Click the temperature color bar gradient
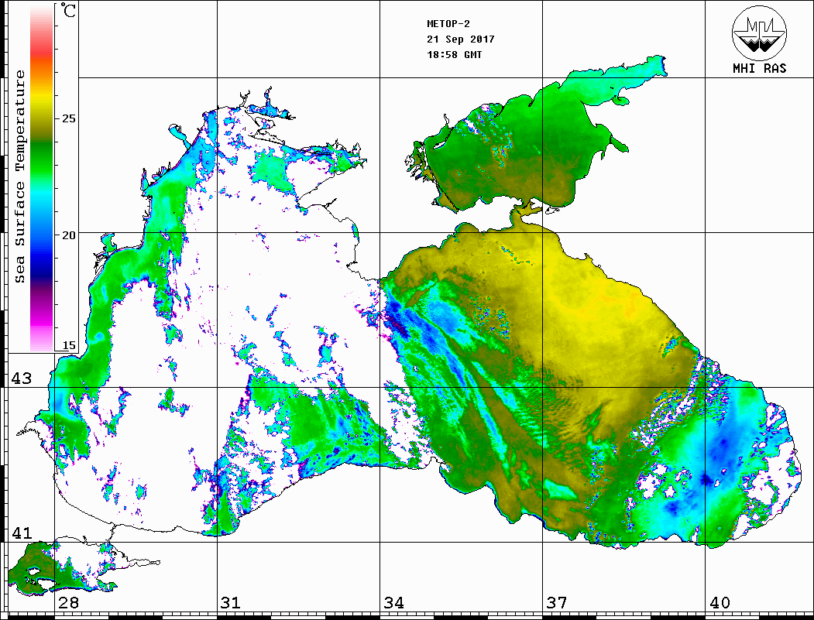This screenshot has height=620, width=814. tap(42, 178)
